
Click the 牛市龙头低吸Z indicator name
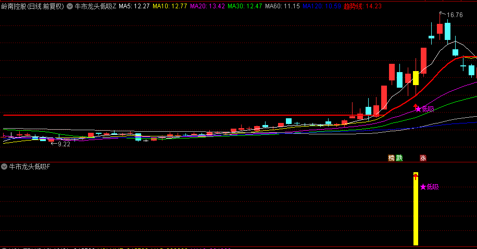(95, 6)
